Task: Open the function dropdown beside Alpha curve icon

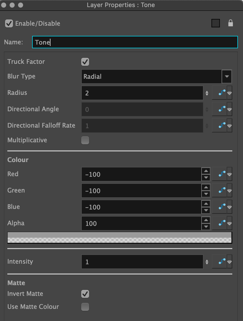Action: tap(229, 223)
